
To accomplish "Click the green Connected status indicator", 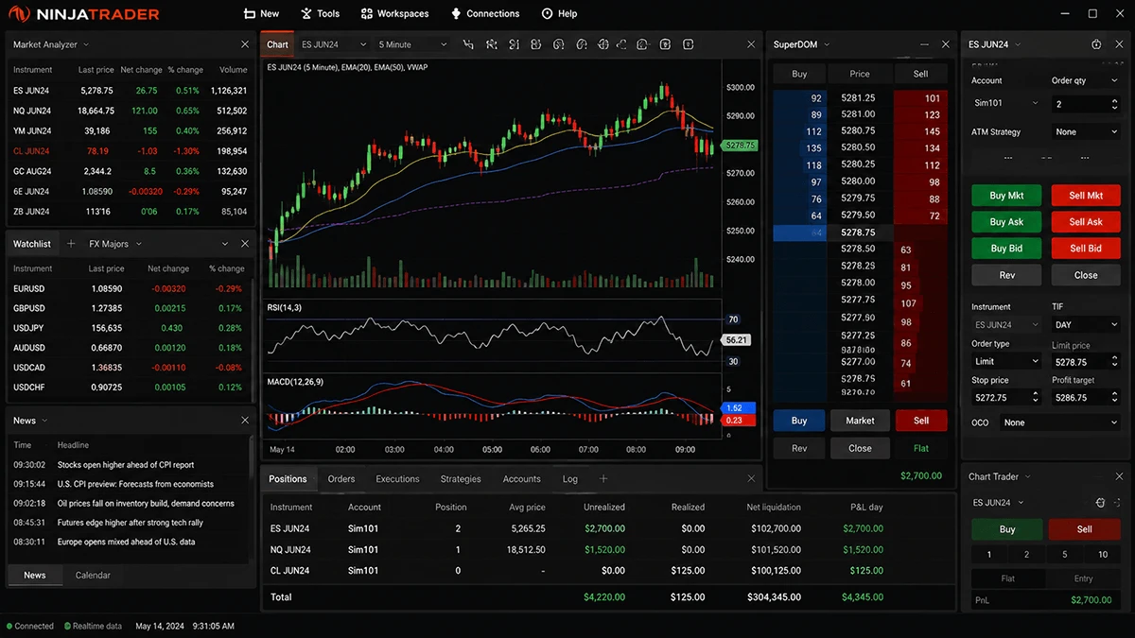I will pos(30,626).
